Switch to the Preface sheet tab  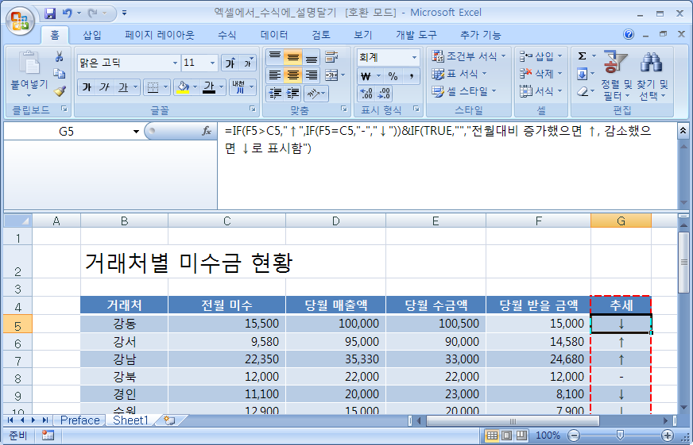(x=80, y=420)
